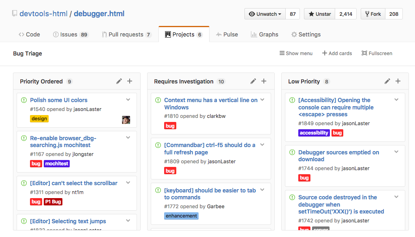Click open-issue icon on Source code destroyed card
Screen dimensions: 415x237
(x=292, y=197)
